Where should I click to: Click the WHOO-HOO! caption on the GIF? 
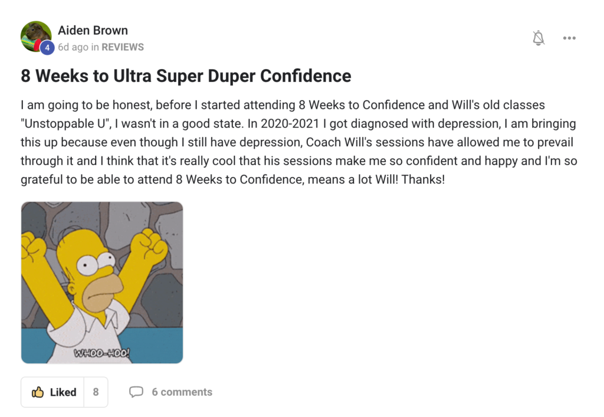[x=101, y=353]
